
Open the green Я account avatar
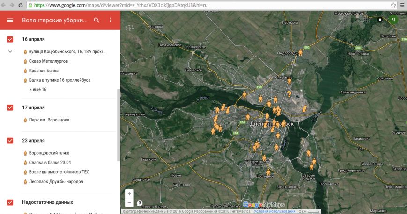(x=393, y=20)
